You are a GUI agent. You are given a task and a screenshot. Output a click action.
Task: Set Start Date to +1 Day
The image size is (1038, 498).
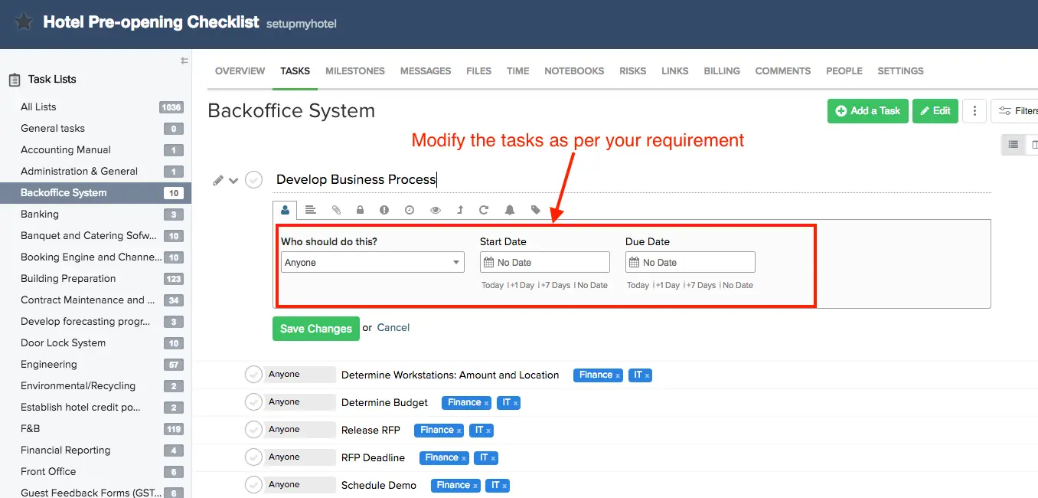point(522,285)
